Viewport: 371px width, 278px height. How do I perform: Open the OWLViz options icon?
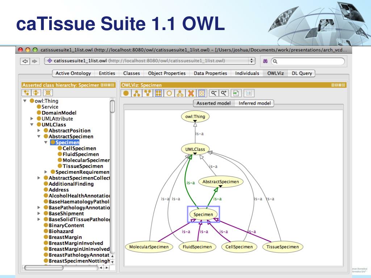pos(249,93)
